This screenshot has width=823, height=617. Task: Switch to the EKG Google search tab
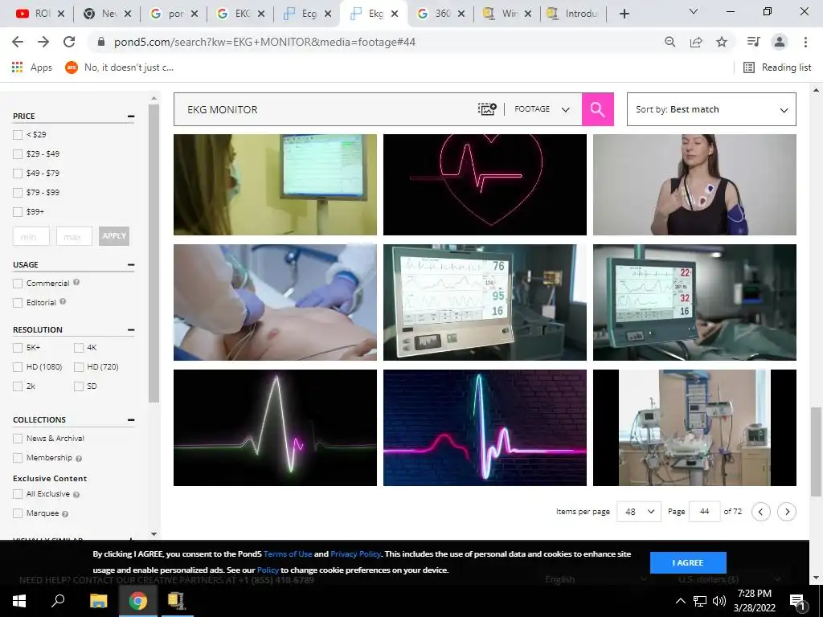click(240, 14)
